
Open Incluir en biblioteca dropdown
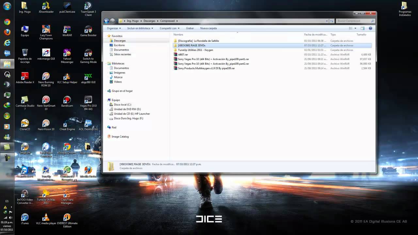pyautogui.click(x=140, y=28)
